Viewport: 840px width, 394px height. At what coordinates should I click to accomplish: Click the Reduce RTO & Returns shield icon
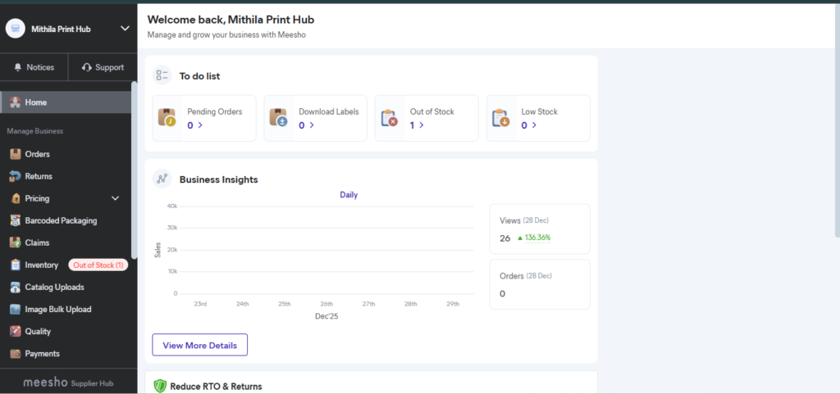pyautogui.click(x=160, y=386)
